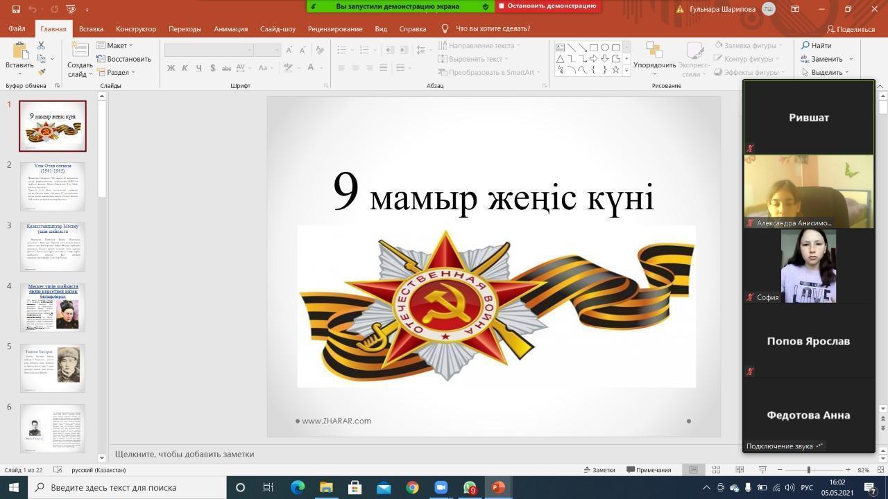Click the Format Painter brush icon

pos(42,72)
